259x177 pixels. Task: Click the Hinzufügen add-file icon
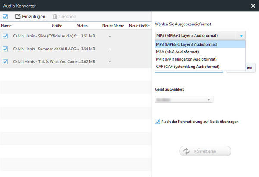(18, 16)
